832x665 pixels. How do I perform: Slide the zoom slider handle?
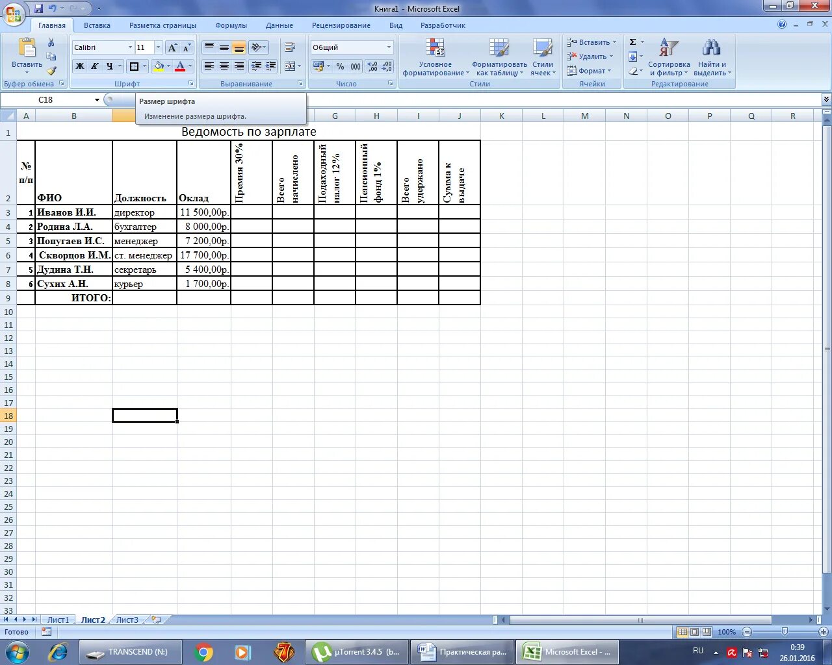(x=785, y=631)
